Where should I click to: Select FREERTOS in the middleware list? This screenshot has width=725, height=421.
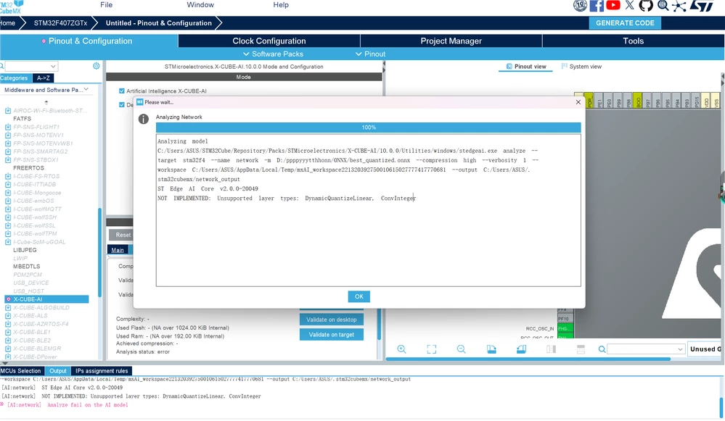pos(29,168)
